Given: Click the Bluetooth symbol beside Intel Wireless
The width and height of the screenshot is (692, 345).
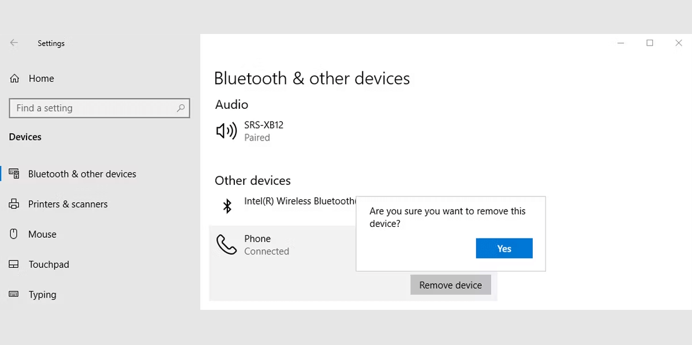Looking at the screenshot, I should [227, 206].
